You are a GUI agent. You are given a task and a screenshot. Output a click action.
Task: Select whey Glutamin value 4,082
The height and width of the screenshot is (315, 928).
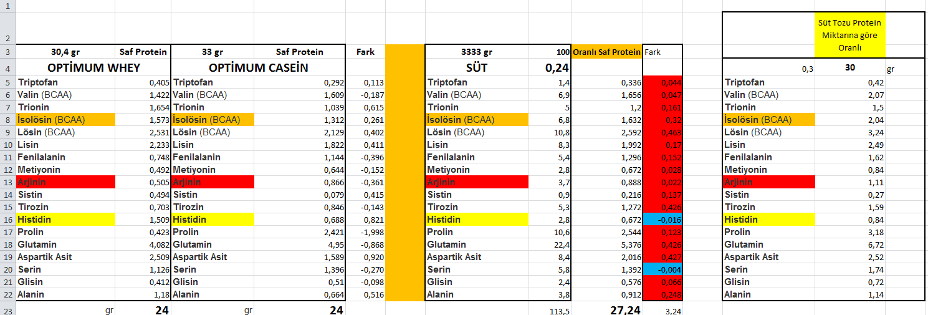click(x=142, y=245)
